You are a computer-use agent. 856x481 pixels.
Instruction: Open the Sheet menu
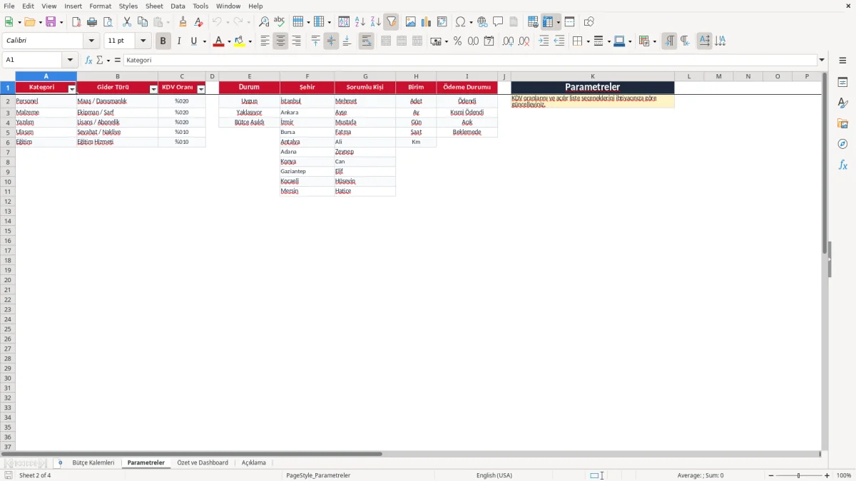(x=154, y=6)
